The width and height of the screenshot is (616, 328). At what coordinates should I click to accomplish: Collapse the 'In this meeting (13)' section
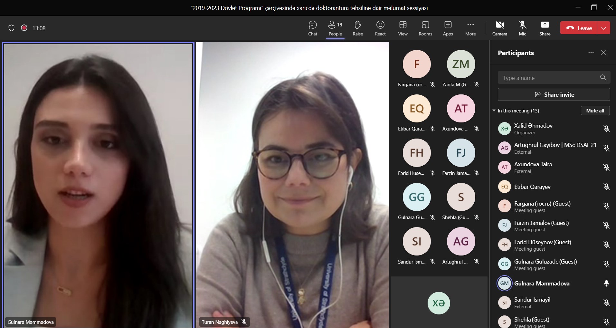point(494,111)
